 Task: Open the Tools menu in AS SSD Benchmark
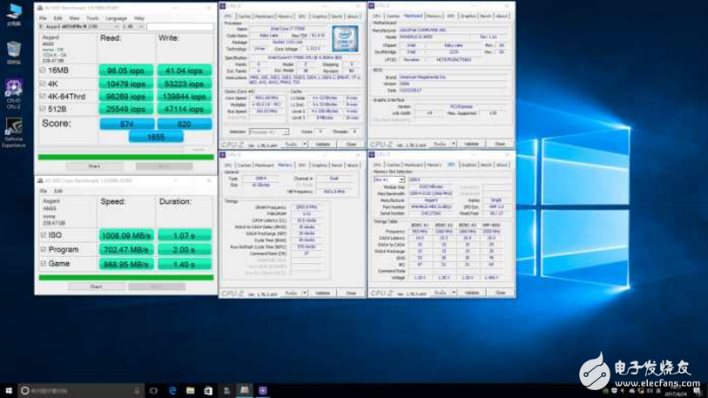[92, 17]
